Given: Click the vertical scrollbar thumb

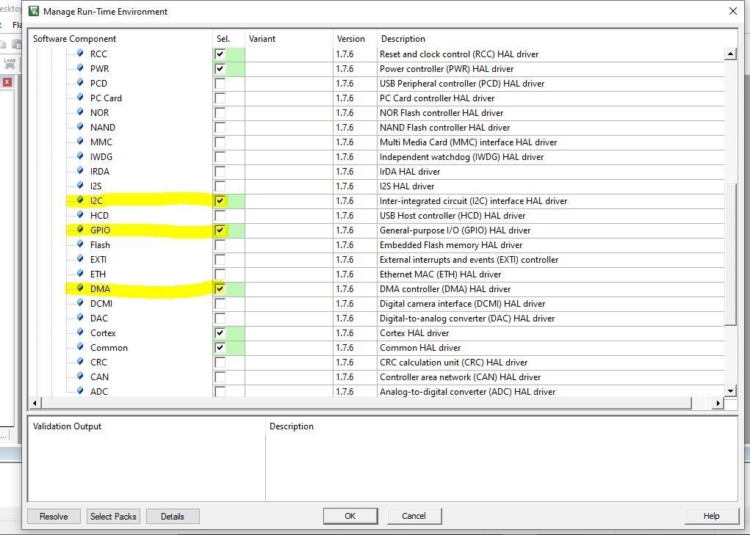Looking at the screenshot, I should point(730,254).
